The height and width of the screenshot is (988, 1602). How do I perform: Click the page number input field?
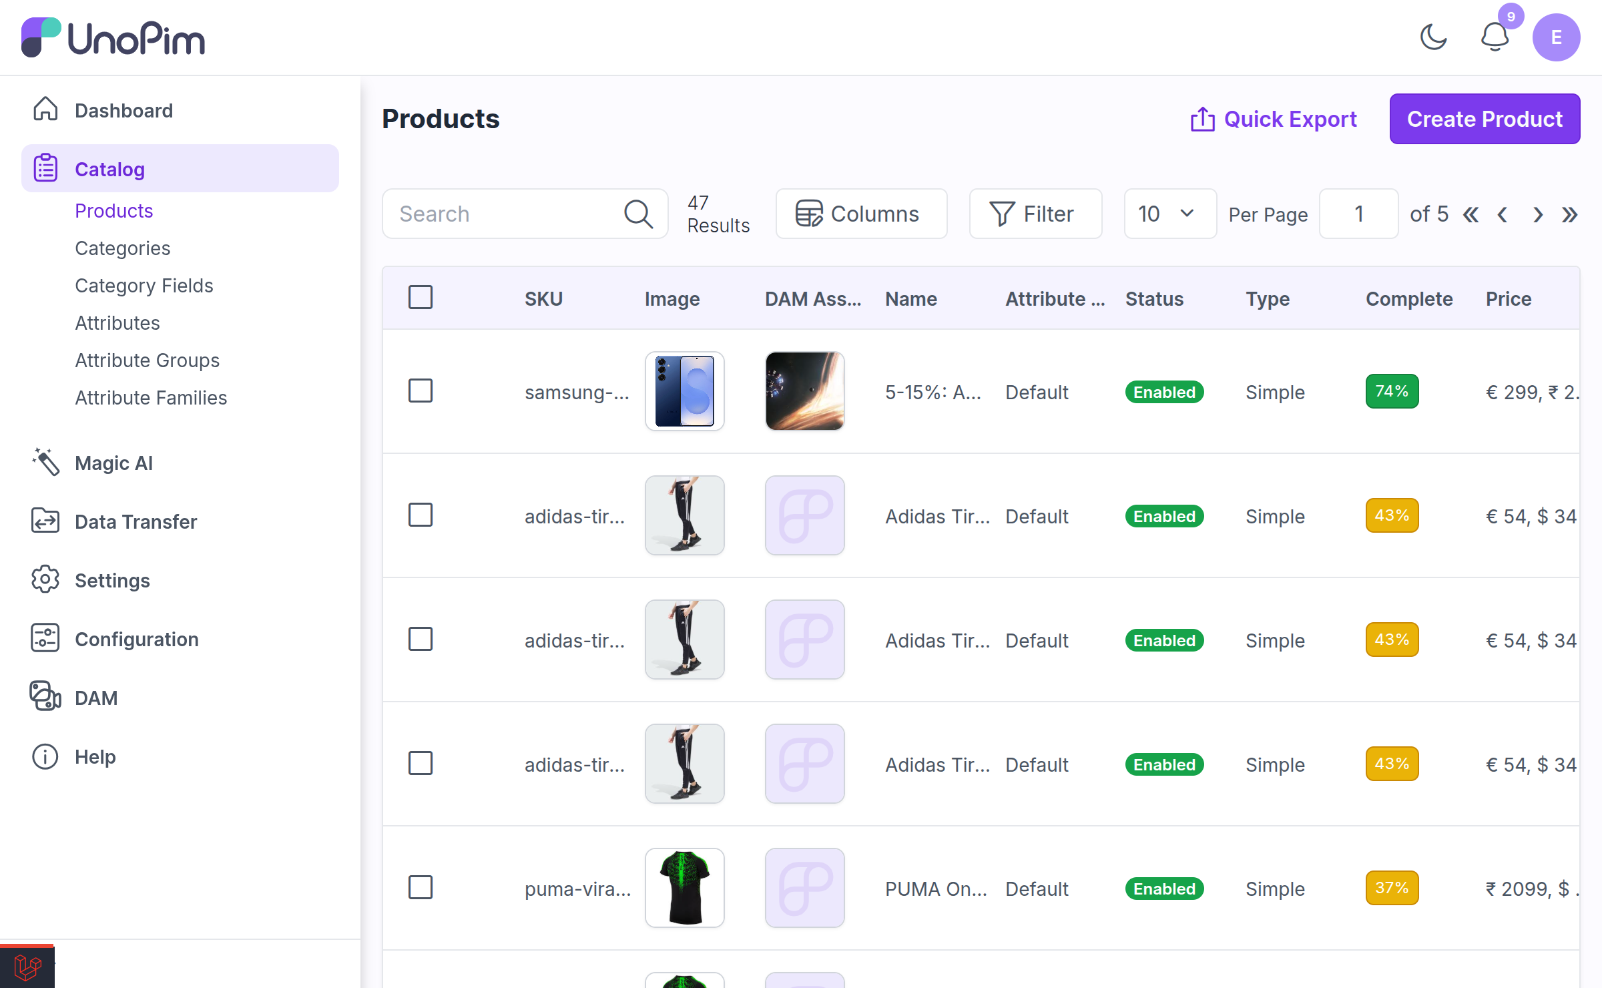[x=1358, y=214]
